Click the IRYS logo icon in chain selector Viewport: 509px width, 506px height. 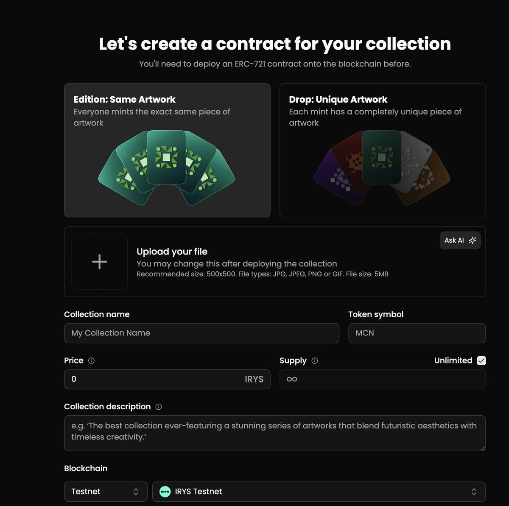tap(165, 492)
